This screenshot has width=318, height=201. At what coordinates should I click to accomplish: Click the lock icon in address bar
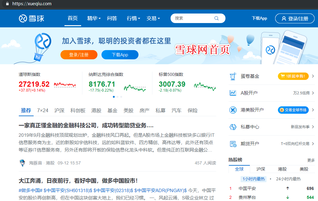coord(7,4)
